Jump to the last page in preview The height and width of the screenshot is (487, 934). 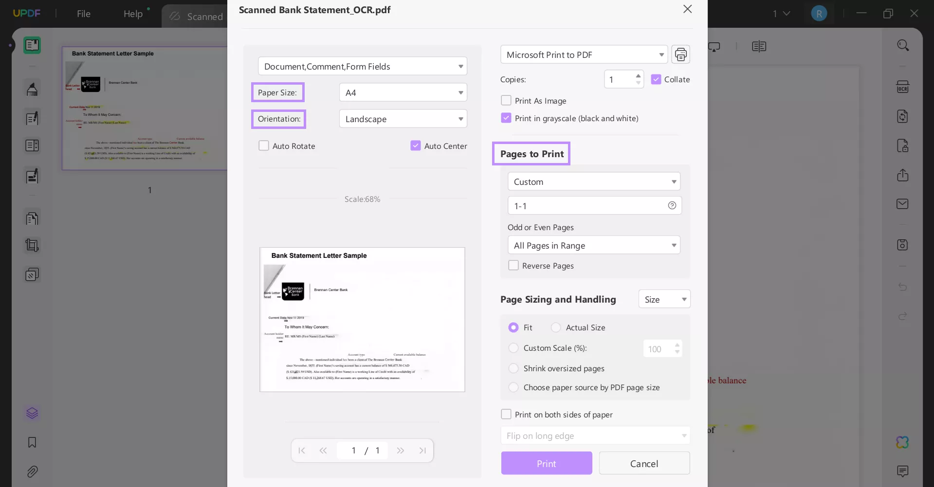tap(422, 451)
